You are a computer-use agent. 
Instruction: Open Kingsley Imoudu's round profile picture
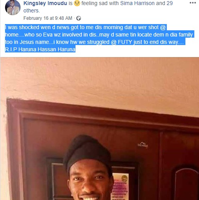coord(13,7)
